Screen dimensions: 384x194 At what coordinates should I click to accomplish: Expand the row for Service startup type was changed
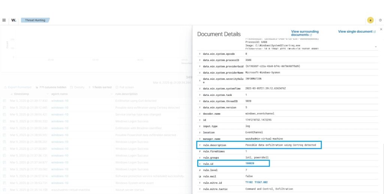[x=4, y=115]
